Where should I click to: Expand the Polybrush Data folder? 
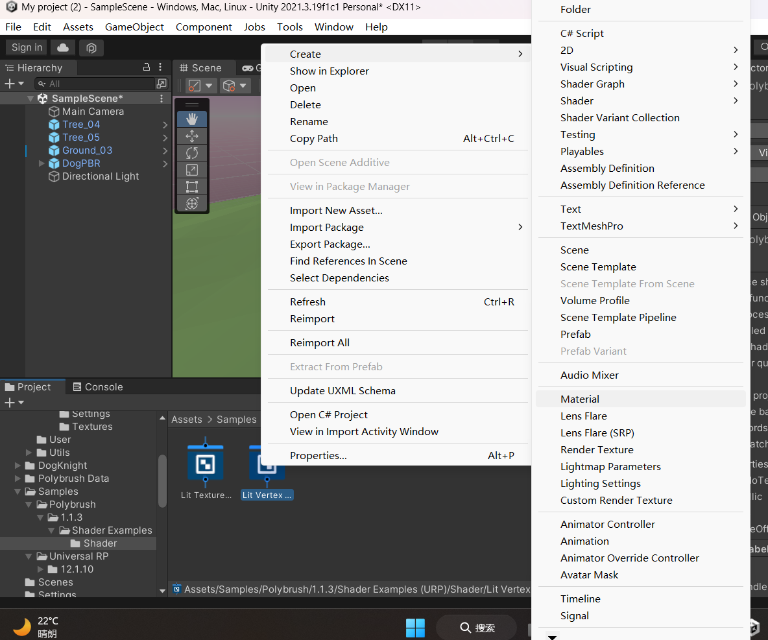(x=18, y=479)
